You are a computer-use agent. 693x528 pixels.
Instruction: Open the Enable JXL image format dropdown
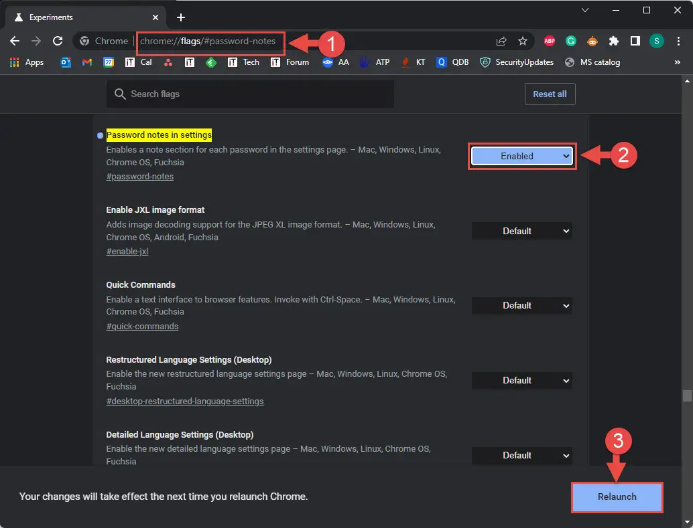click(521, 231)
